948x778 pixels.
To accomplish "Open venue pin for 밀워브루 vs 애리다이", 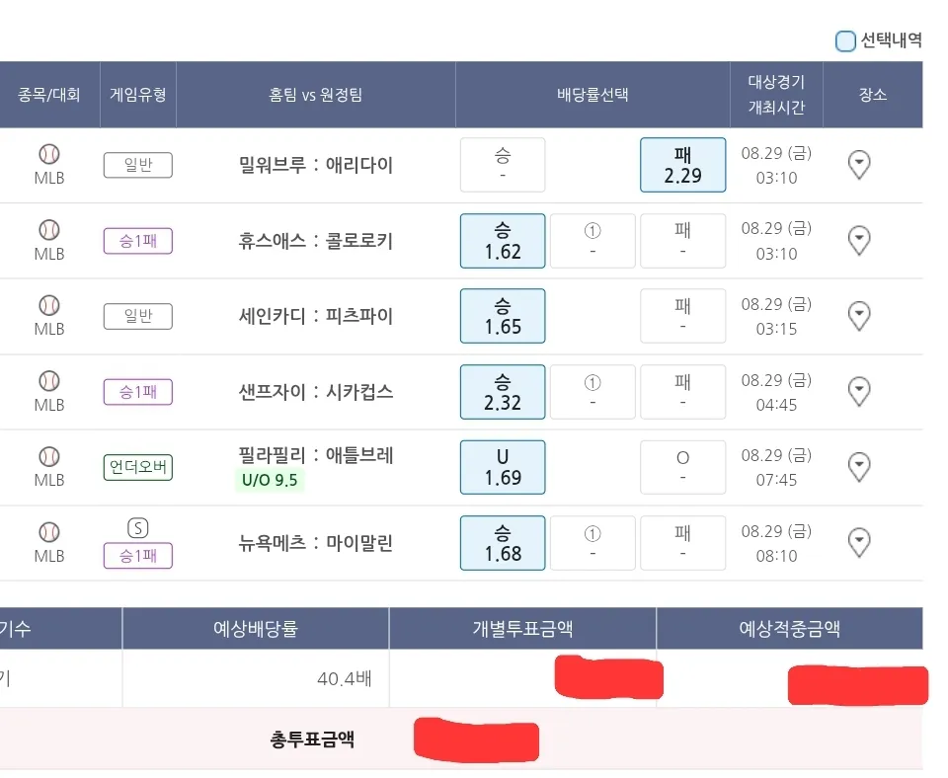I will coord(859,165).
